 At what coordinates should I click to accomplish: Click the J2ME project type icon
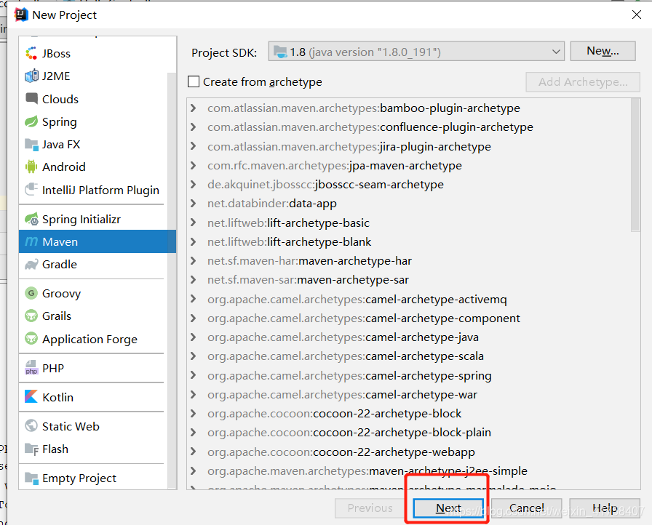point(31,76)
